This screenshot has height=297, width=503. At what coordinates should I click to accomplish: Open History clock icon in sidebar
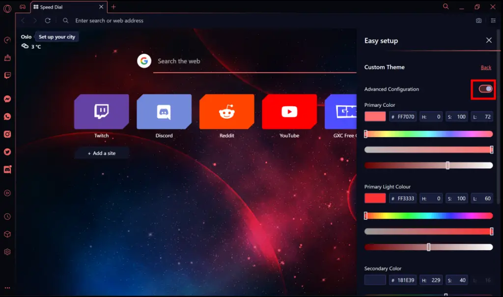(x=7, y=217)
